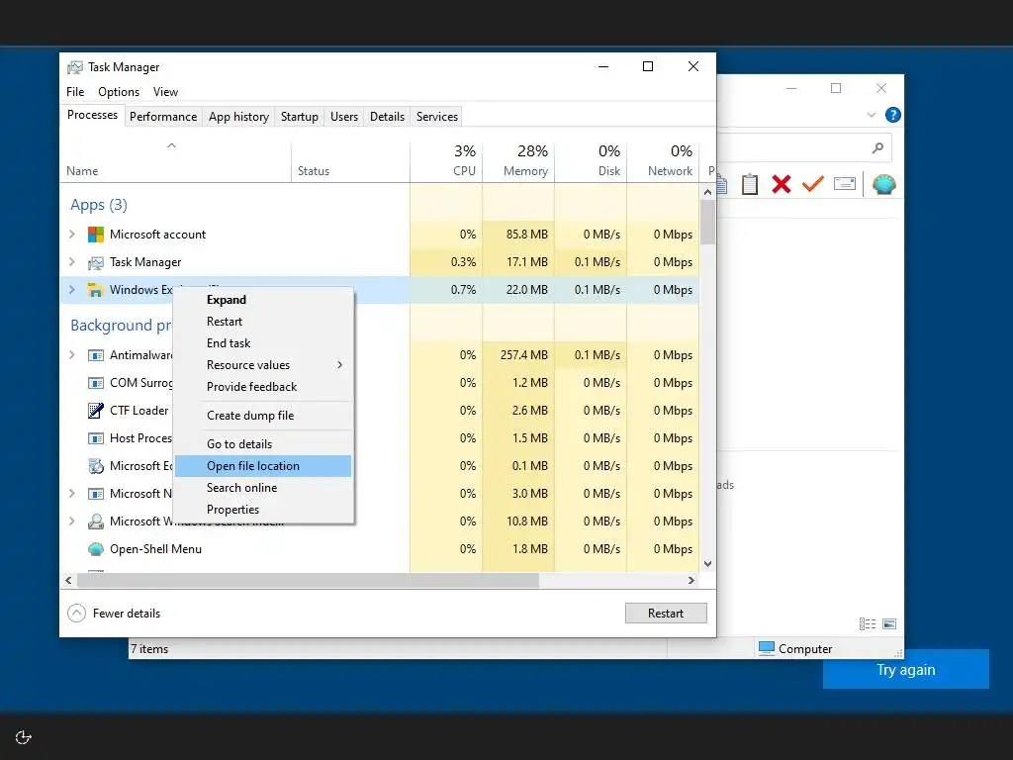Expand the Antimalware process group

tap(71, 355)
